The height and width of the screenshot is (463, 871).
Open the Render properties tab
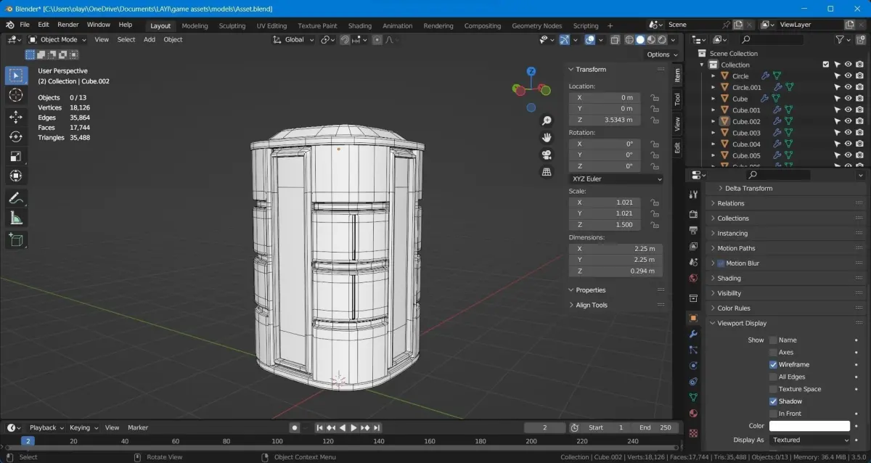click(x=693, y=215)
